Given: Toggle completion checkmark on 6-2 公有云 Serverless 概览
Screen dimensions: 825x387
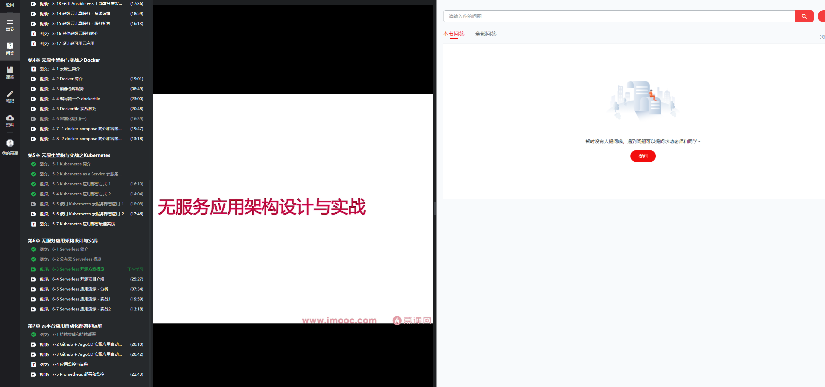Looking at the screenshot, I should pyautogui.click(x=33, y=259).
